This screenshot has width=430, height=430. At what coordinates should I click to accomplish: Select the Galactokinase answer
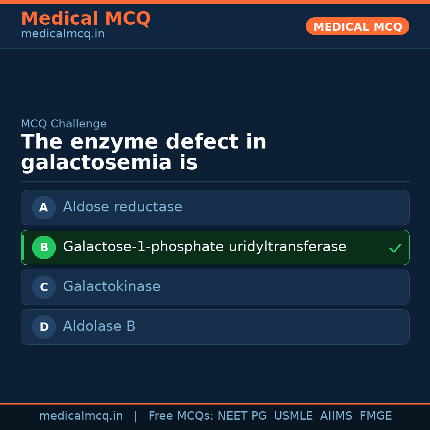(111, 287)
